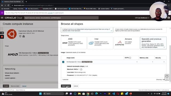171x96 pixels.
Task: Click Cancel link on create instance page
Action: click(24, 86)
